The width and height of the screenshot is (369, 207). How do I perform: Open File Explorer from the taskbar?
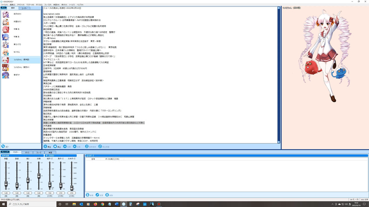74,204
